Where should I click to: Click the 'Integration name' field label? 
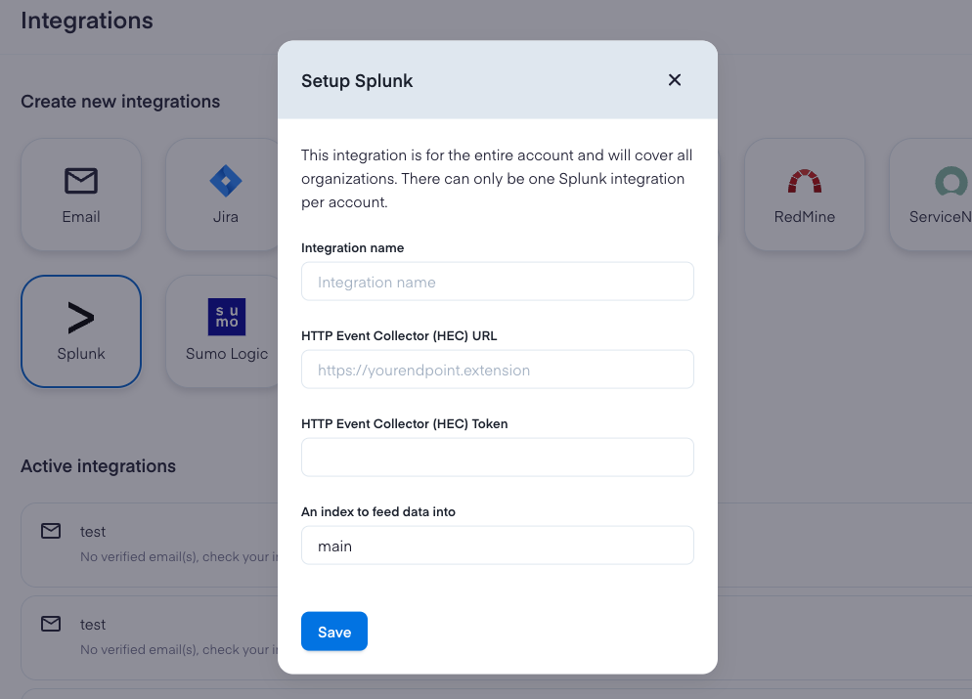352,248
